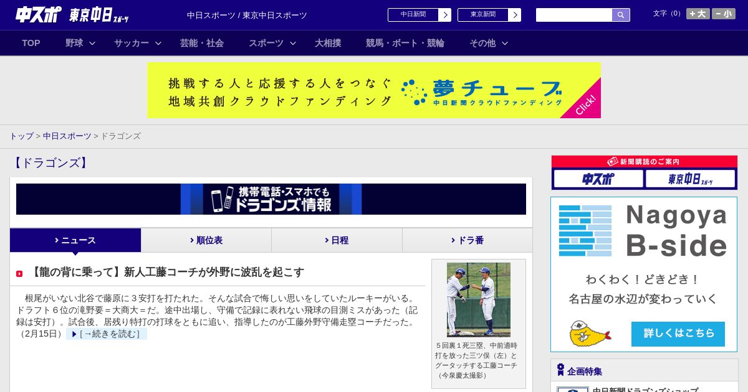748x392 pixels.
Task: Click the Nagoya B-side blue brick logo
Action: (585, 231)
